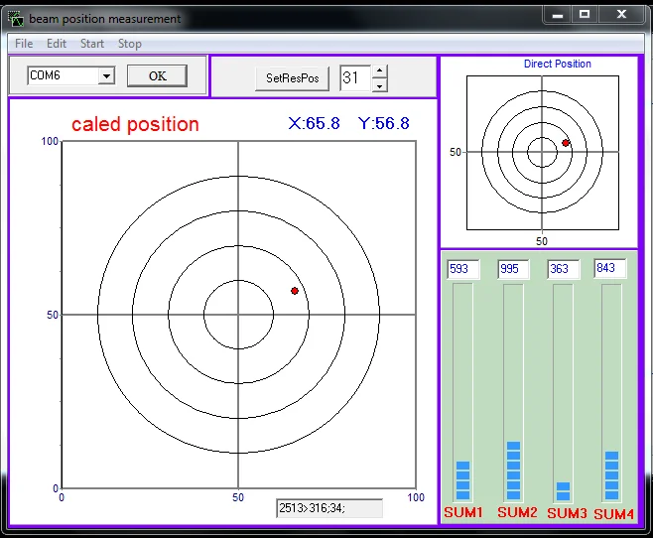Click the number field showing 31
Image resolution: width=653 pixels, height=538 pixels.
(353, 77)
